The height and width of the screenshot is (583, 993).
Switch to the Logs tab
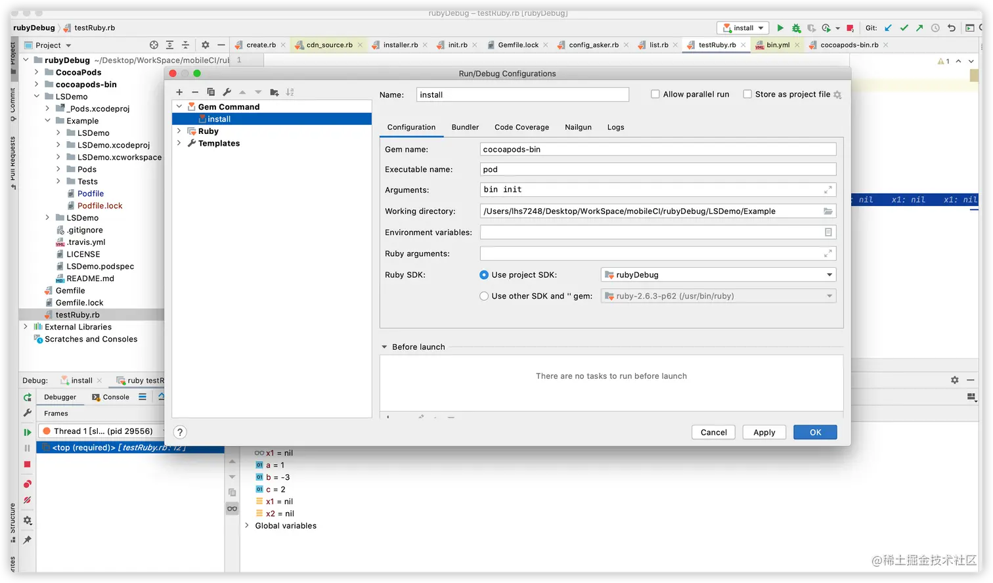pyautogui.click(x=615, y=127)
